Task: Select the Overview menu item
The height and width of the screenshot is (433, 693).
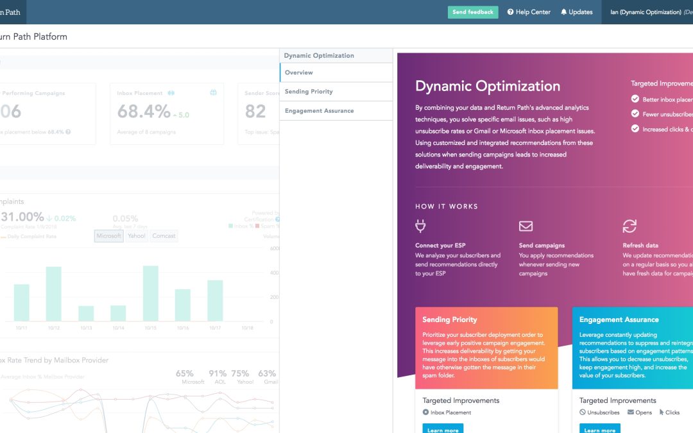Action: click(336, 72)
